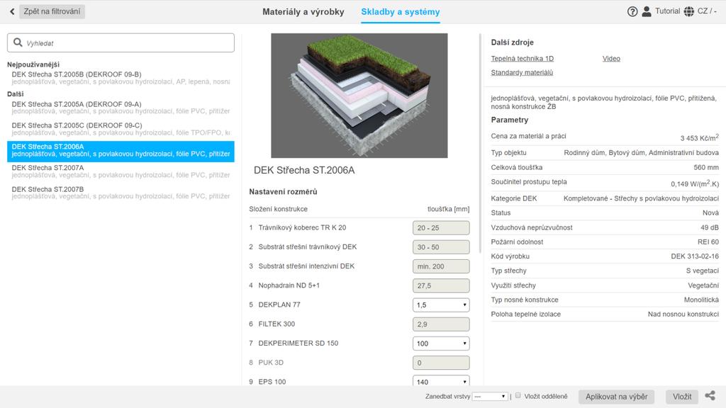Click the PUK 3D thickness field 0
Screen dimensions: 726x408
441,363
